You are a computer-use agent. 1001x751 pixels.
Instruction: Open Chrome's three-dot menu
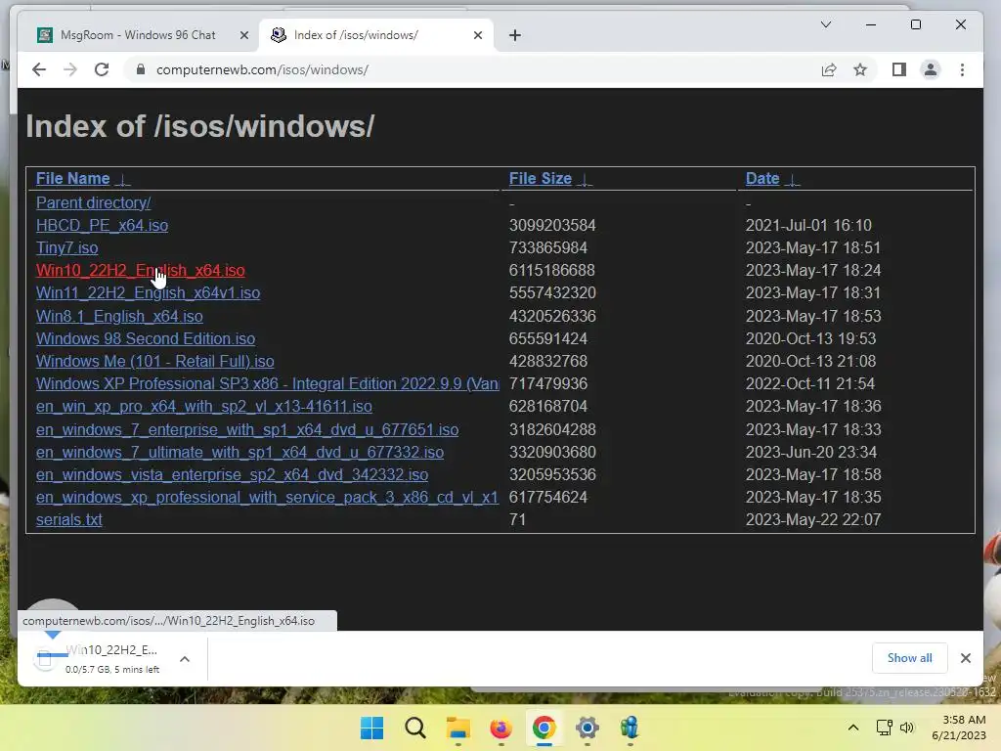pos(962,69)
